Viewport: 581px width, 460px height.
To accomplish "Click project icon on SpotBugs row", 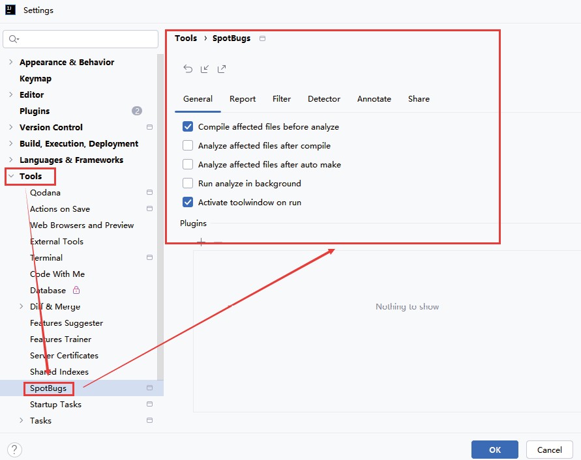I will (150, 388).
